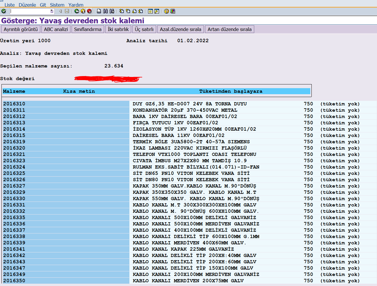Click the analysis date 01.02.2022
This screenshot has width=377, height=286.
pos(193,41)
